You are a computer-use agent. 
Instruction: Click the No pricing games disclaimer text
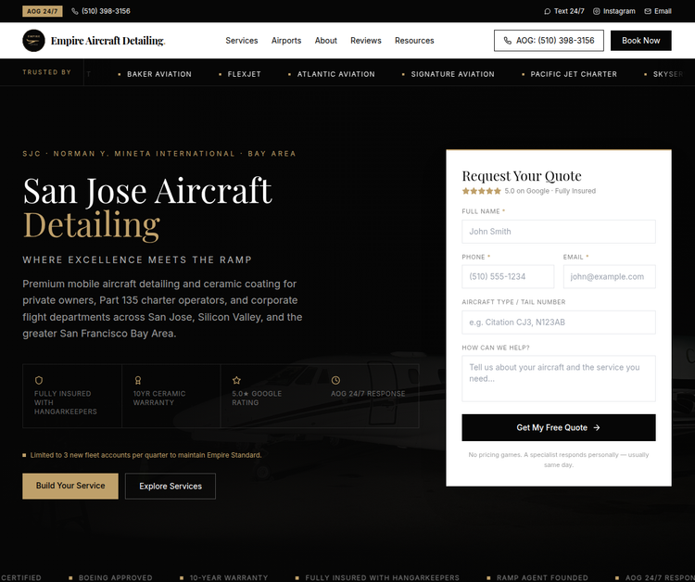click(559, 460)
